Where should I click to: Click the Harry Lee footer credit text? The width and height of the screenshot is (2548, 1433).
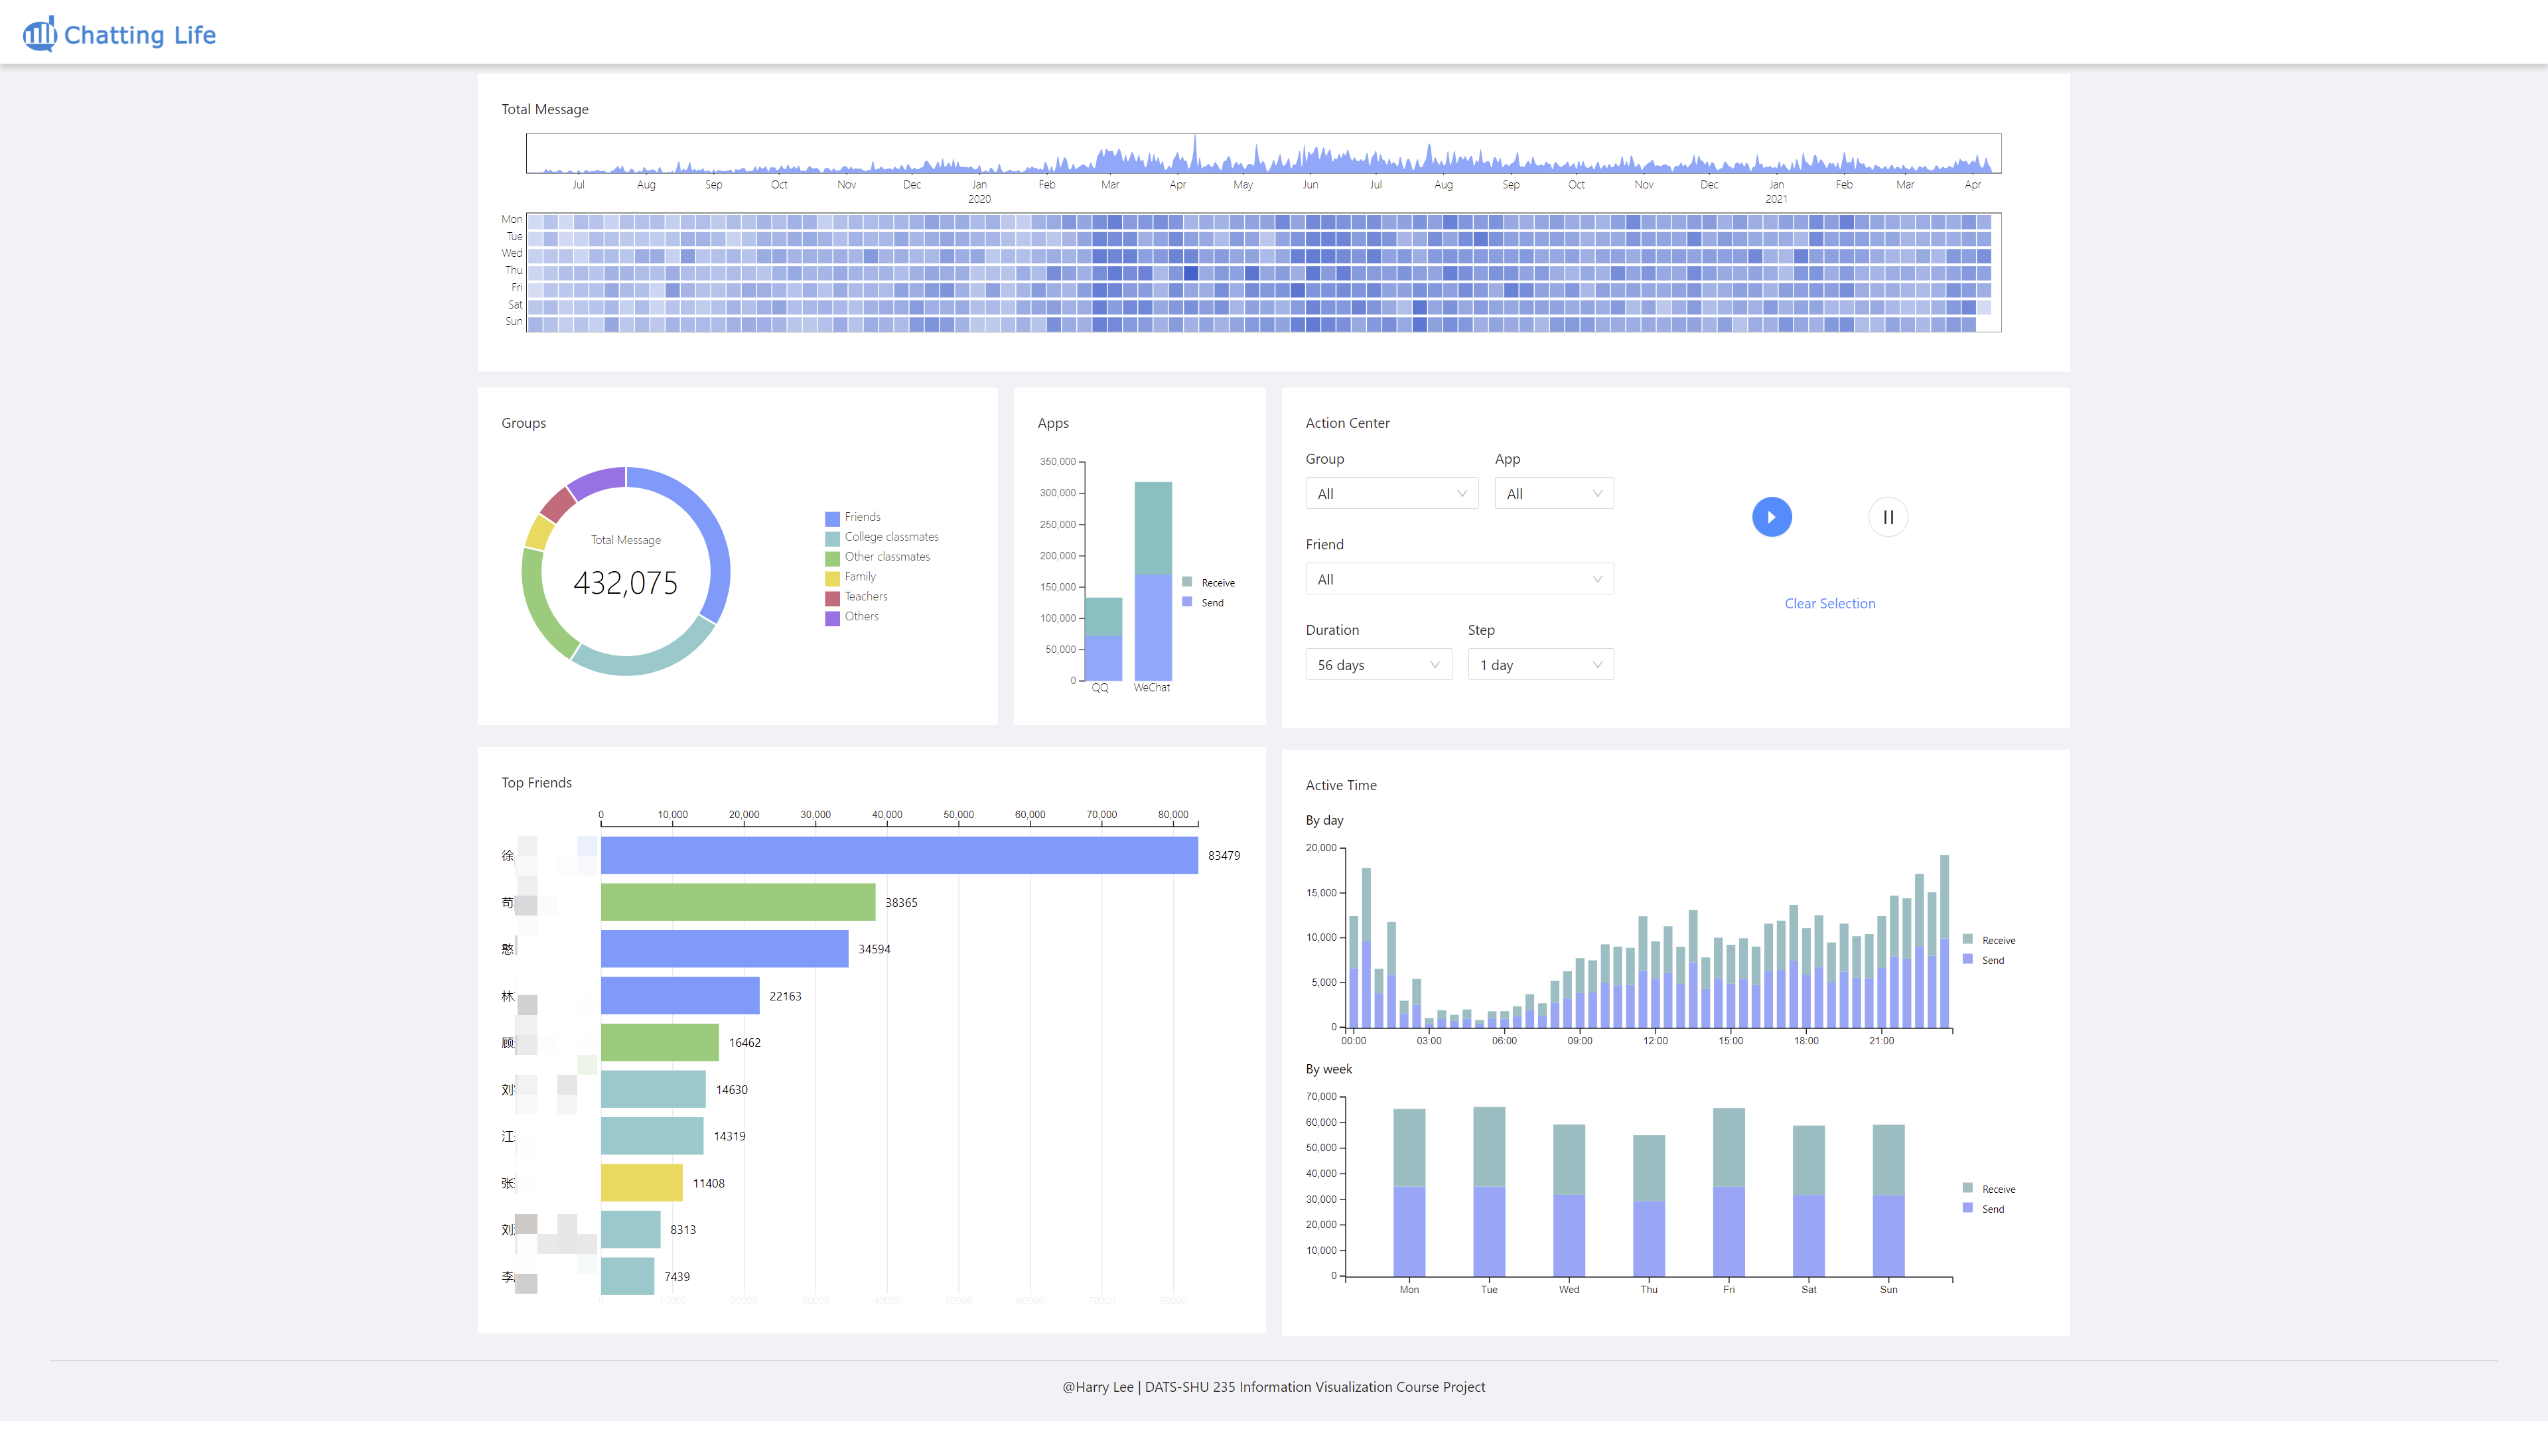[1273, 1387]
